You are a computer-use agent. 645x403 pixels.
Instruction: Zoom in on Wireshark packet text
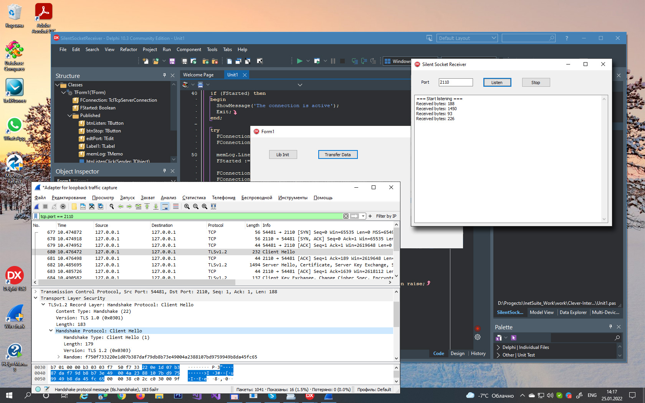pyautogui.click(x=187, y=206)
